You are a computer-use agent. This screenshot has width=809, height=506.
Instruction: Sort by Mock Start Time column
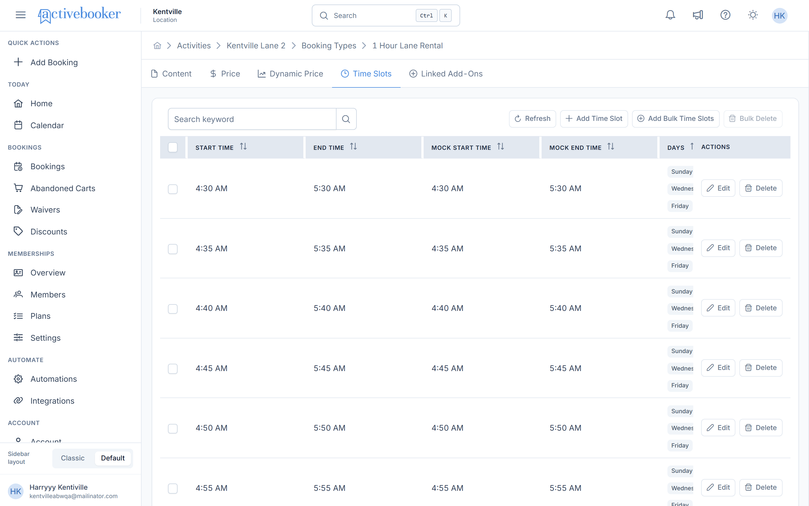pos(501,146)
